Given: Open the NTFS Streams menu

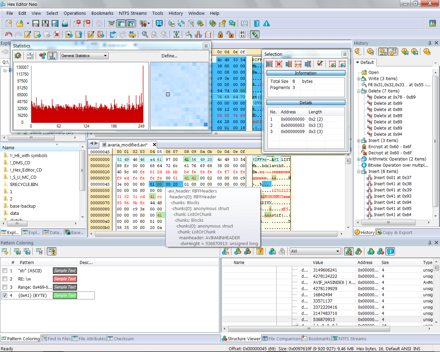Looking at the screenshot, I should click(133, 13).
